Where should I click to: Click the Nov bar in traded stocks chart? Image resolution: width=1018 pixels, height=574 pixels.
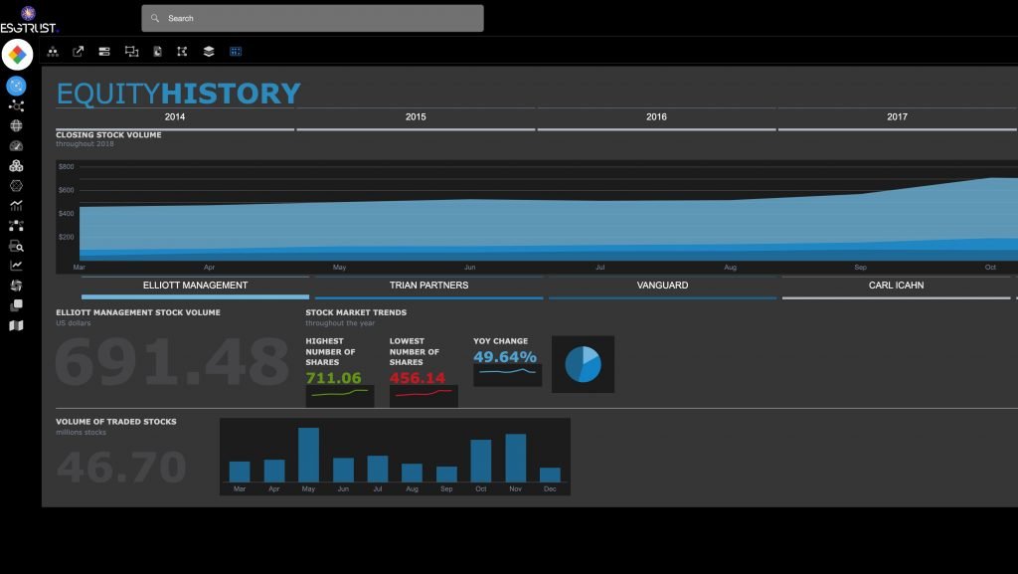click(x=516, y=458)
